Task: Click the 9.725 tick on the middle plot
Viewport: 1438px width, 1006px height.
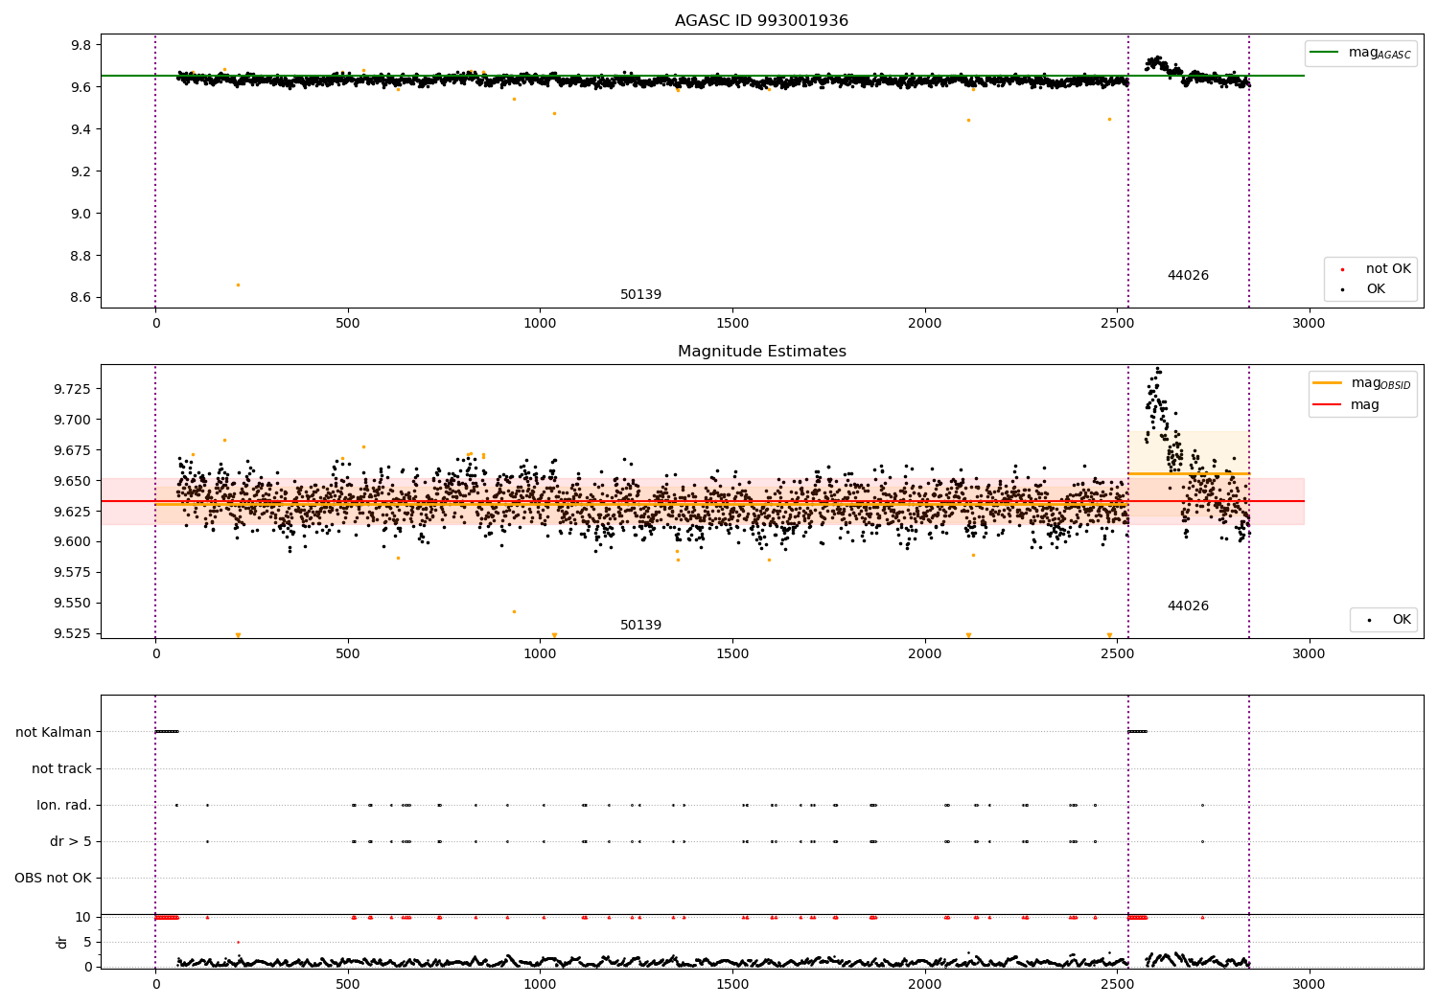Action: coord(72,389)
